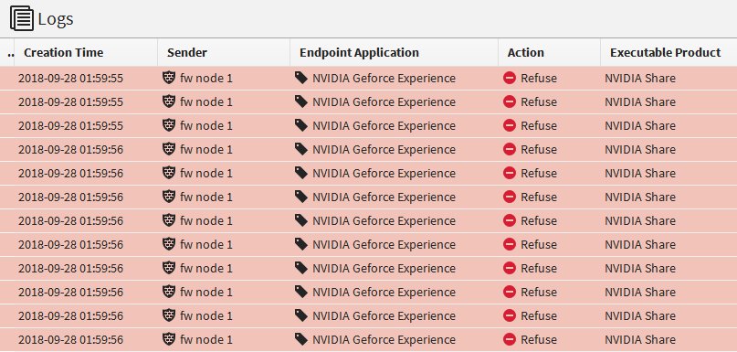
Task: Click the tag icon in the first 01:59:56 row
Action: (300, 149)
